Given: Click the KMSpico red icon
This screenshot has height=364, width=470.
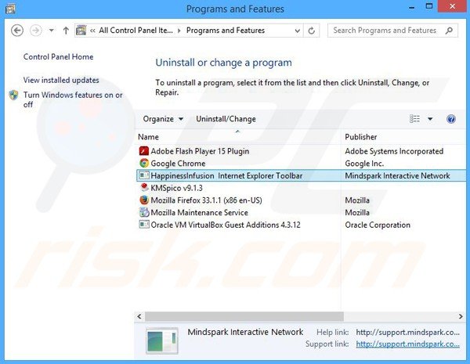Looking at the screenshot, I should click(x=144, y=187).
